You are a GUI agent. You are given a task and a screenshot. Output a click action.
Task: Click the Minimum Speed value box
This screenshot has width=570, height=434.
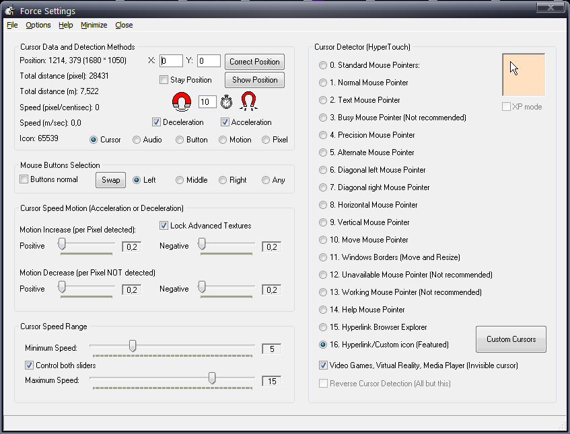[x=272, y=349]
